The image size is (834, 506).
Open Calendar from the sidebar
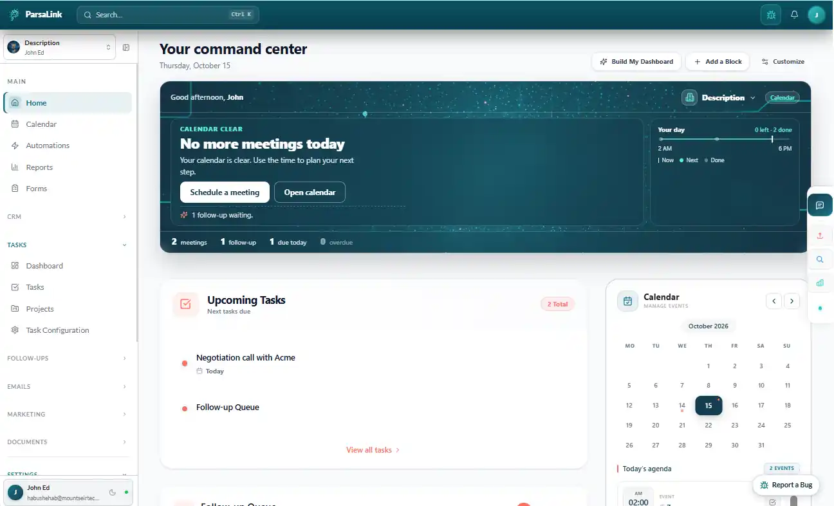coord(68,124)
